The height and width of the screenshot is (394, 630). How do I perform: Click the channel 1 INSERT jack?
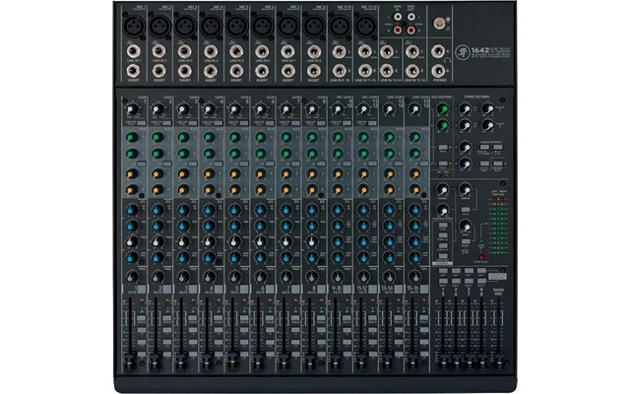click(x=134, y=71)
